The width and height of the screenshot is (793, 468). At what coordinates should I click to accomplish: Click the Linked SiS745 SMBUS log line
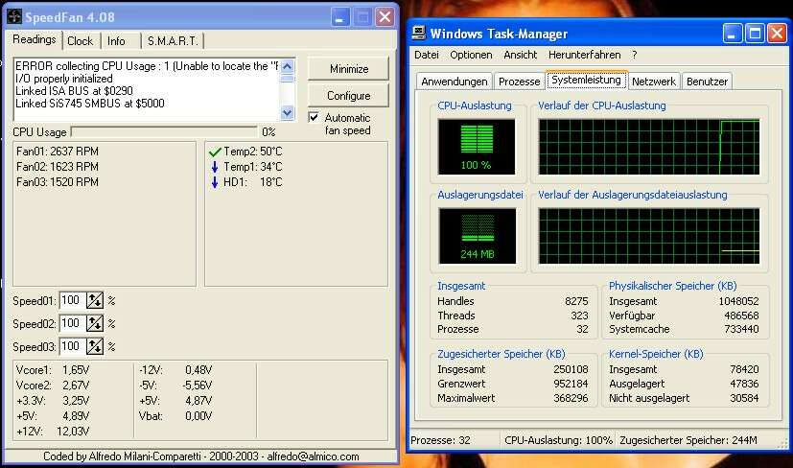89,104
